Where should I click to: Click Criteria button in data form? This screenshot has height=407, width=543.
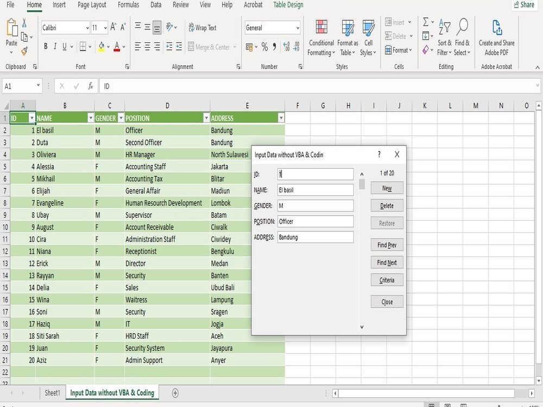tap(387, 280)
